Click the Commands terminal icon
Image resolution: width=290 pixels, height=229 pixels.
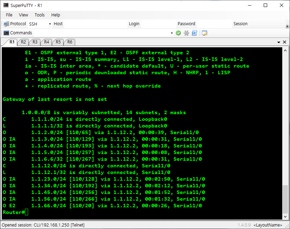[x=6, y=33]
